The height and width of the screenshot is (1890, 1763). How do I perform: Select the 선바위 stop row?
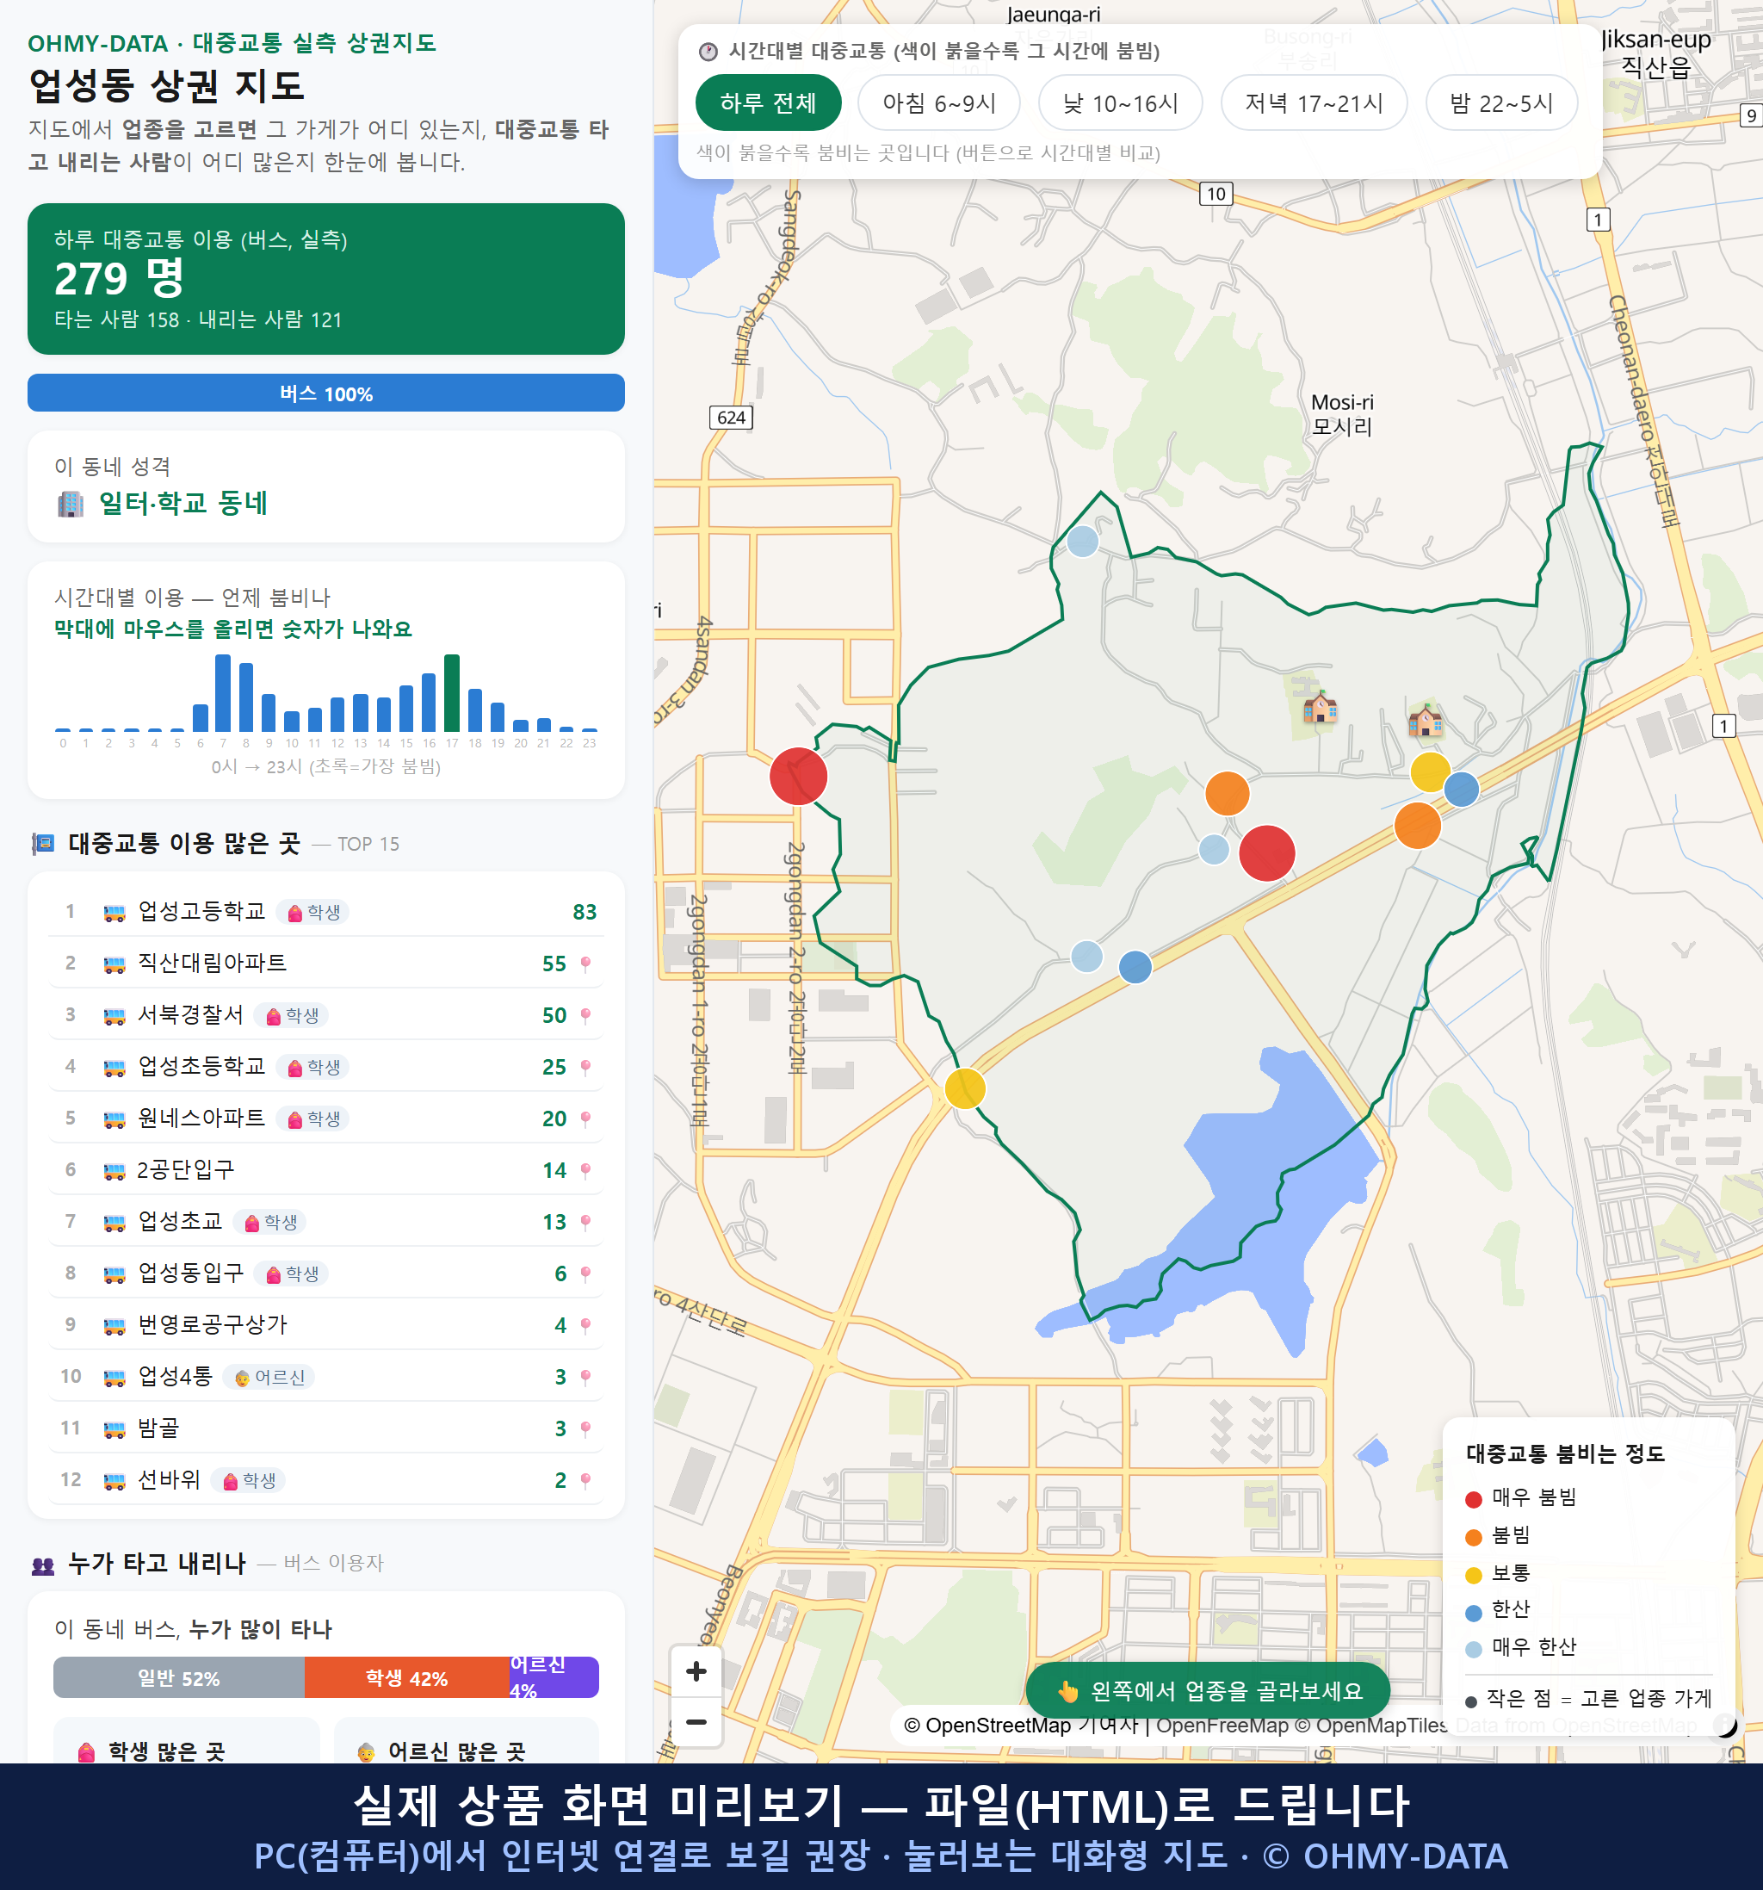coord(326,1480)
